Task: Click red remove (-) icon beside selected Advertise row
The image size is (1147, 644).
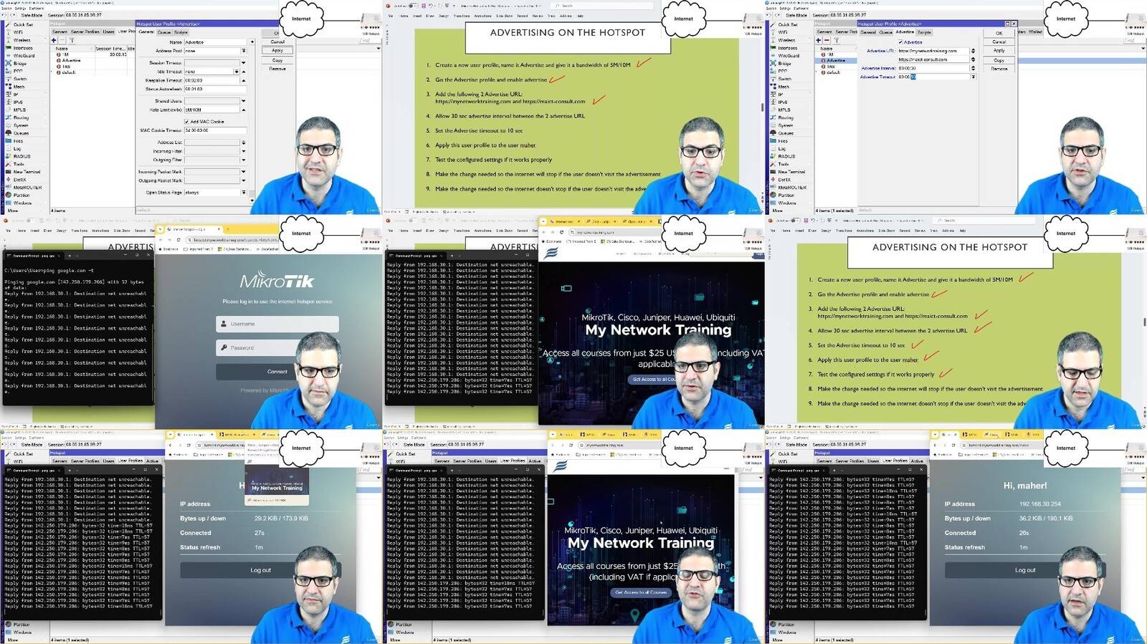Action: [x=827, y=40]
